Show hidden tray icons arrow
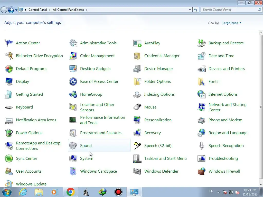 click(x=218, y=192)
